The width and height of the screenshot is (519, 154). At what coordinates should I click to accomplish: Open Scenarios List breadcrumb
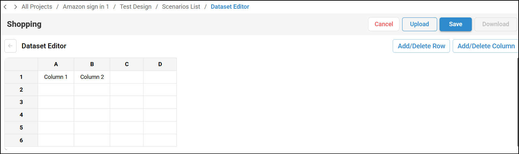tap(181, 7)
